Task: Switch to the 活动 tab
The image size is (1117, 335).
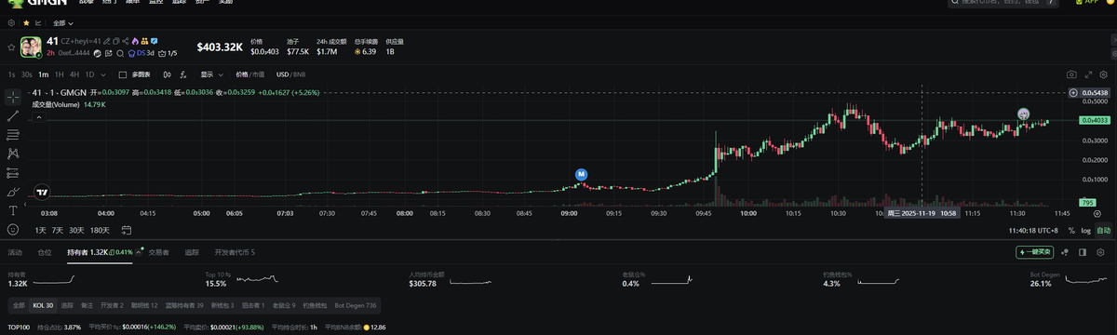Action: tap(15, 252)
